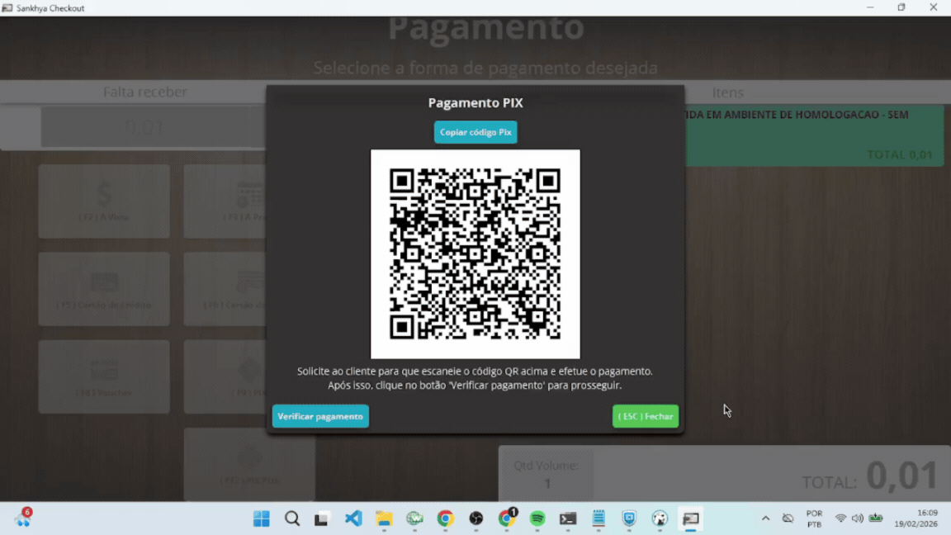Minimize the Sankhya Checkout window
This screenshot has height=535, width=951.
click(870, 8)
